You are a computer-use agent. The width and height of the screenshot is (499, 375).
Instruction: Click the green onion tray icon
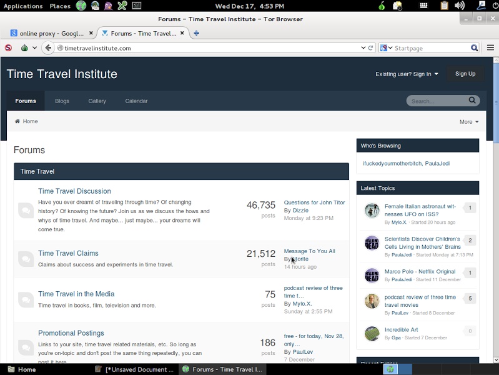(382, 6)
